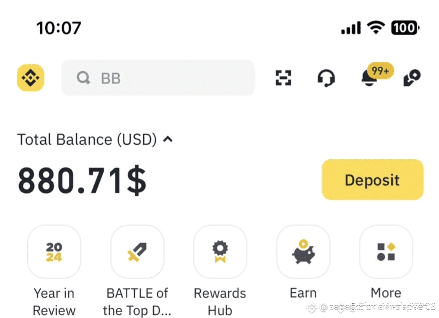Viewport: 439px width, 318px height.
Task: Open BATTLE of the Top sword icon
Action: 137,252
